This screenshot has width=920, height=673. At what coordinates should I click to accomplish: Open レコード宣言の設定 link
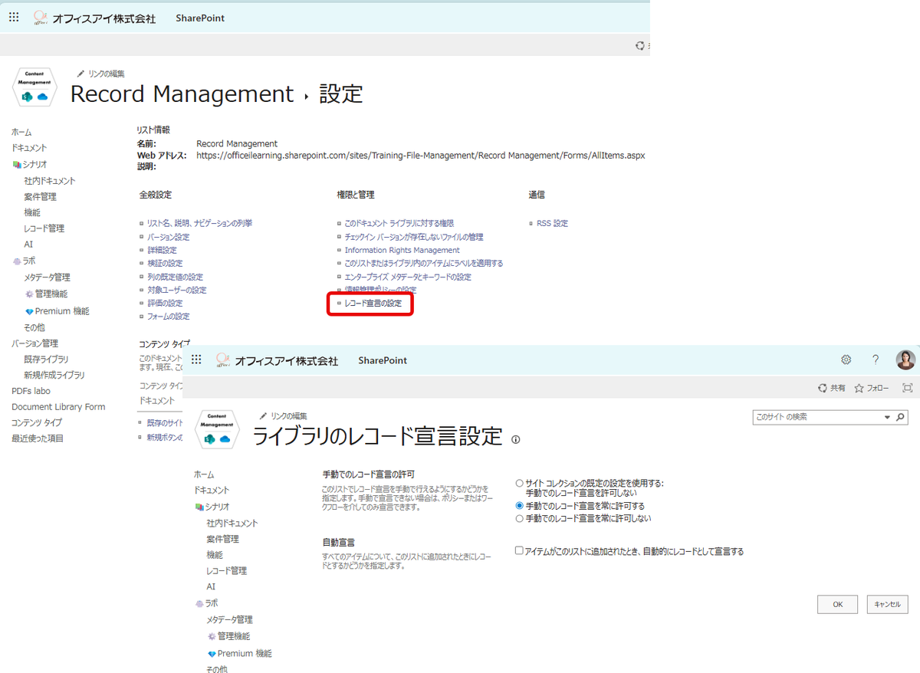pos(373,304)
